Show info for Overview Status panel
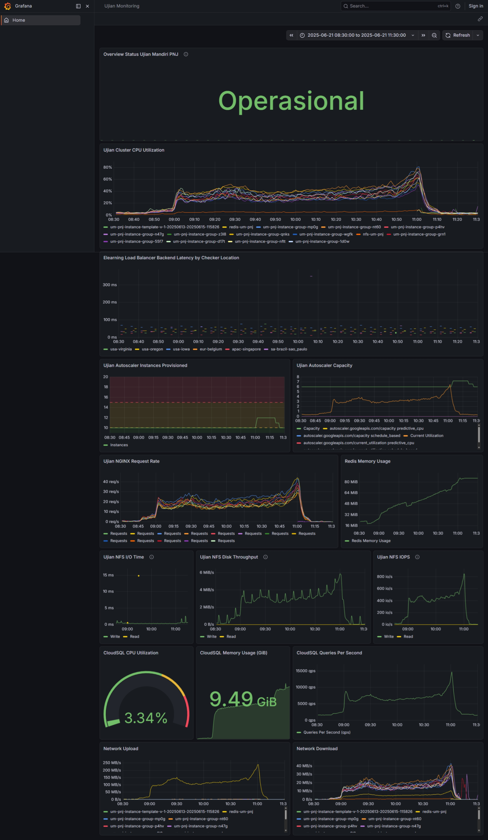 point(186,54)
